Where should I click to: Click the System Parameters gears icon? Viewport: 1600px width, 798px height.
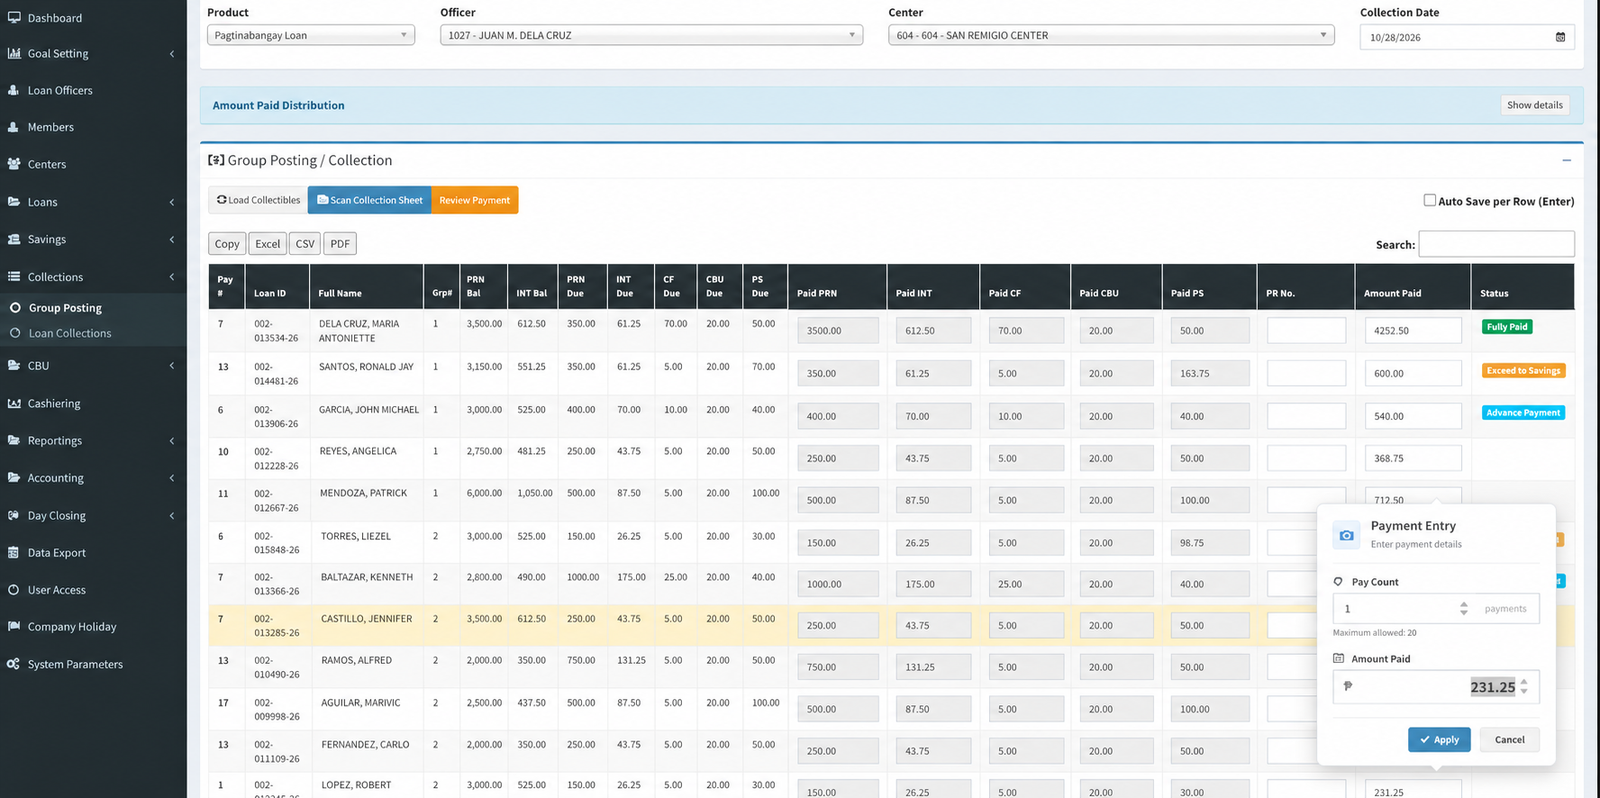14,664
